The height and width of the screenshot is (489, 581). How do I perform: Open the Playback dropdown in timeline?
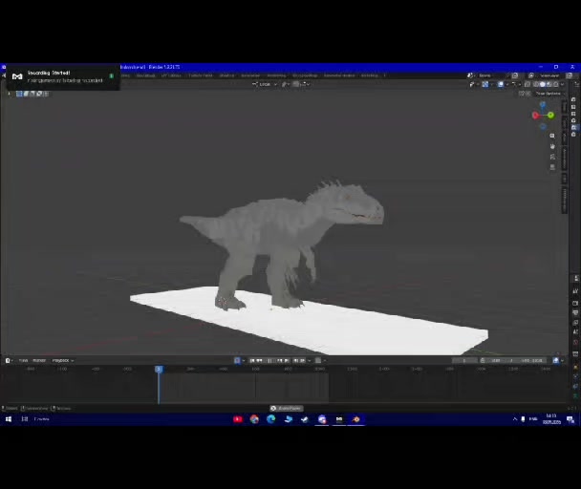tap(63, 360)
